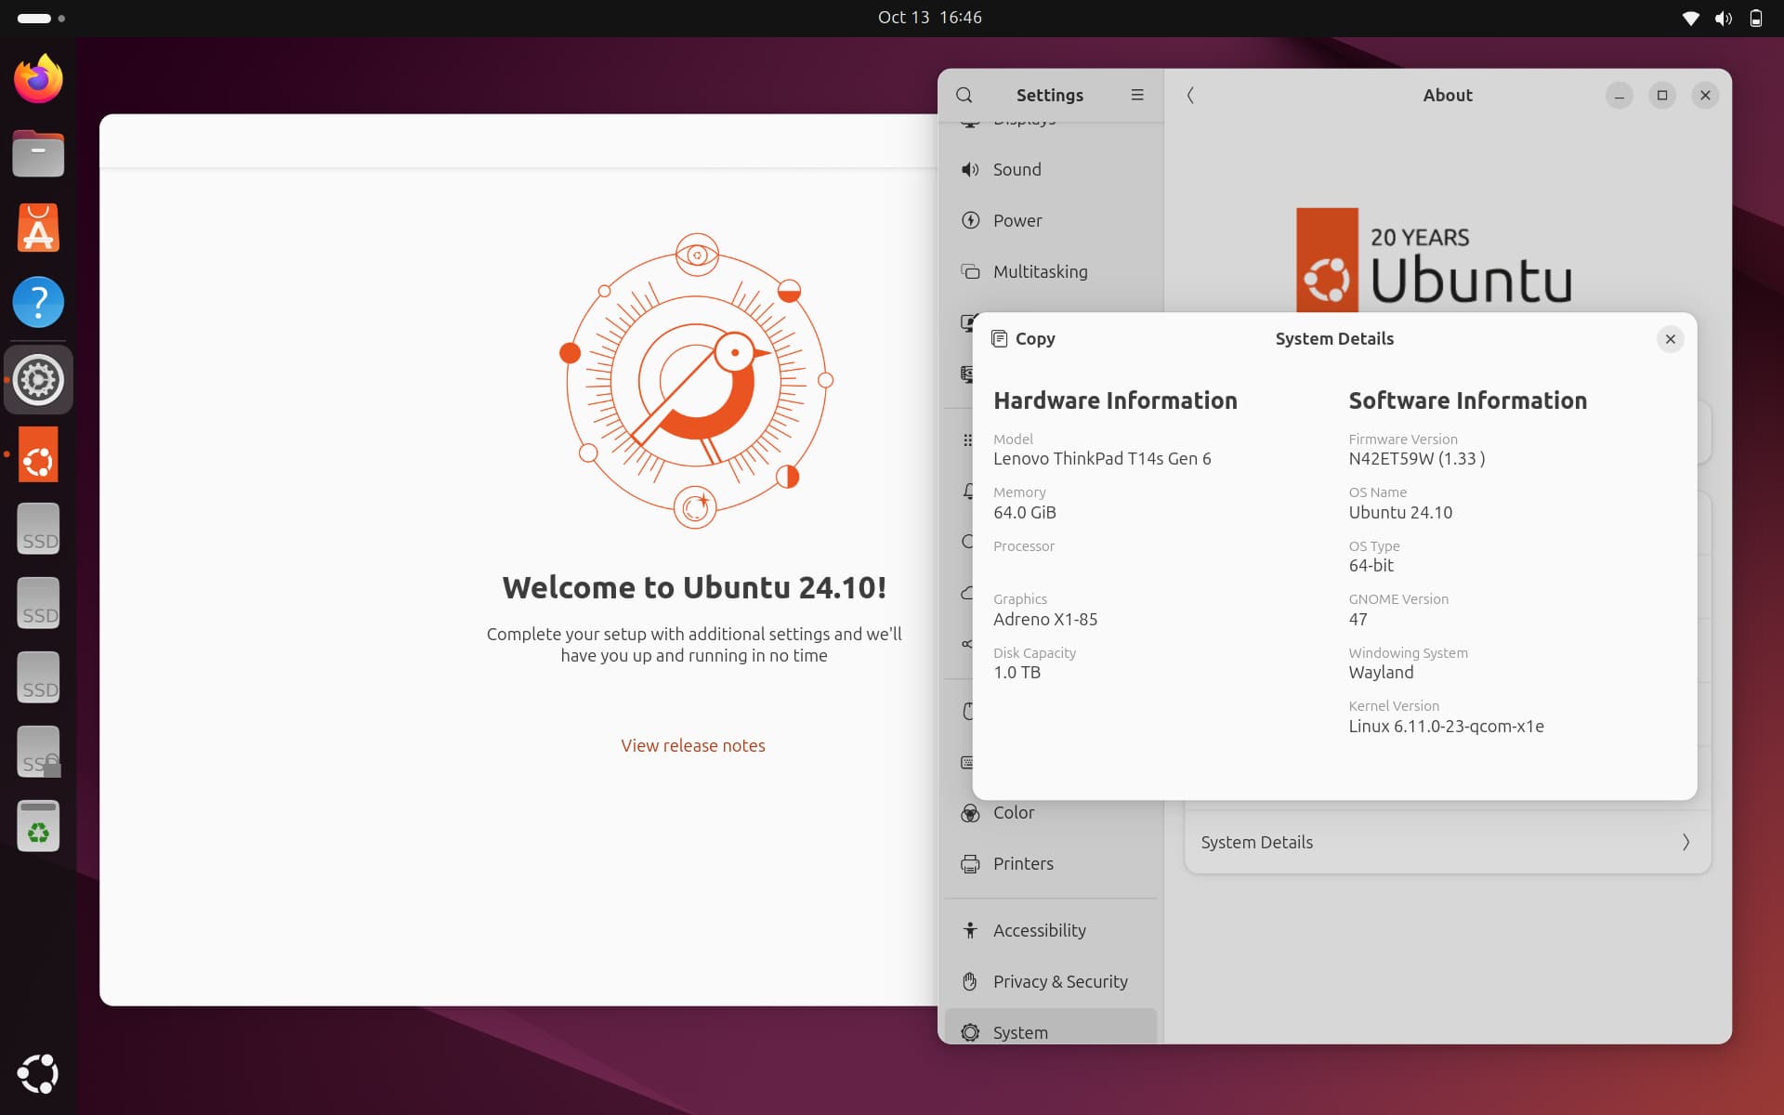
Task: Launch Firefox from the dock
Action: pyautogui.click(x=38, y=79)
